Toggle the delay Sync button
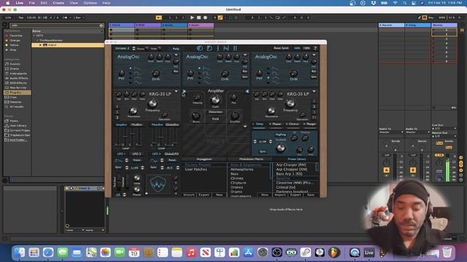 coord(263,151)
